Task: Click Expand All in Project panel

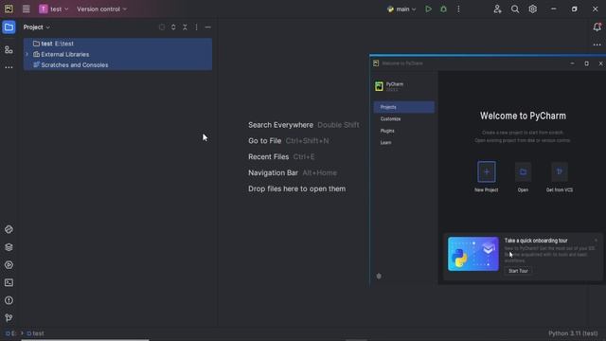Action: (173, 27)
